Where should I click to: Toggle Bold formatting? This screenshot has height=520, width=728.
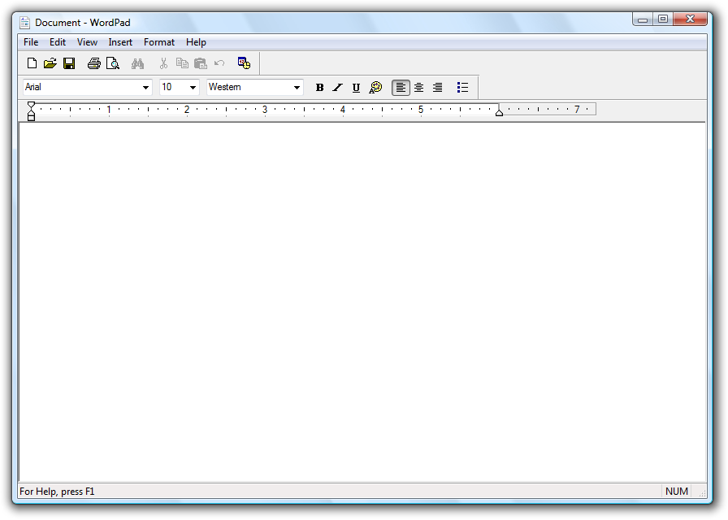(x=319, y=87)
